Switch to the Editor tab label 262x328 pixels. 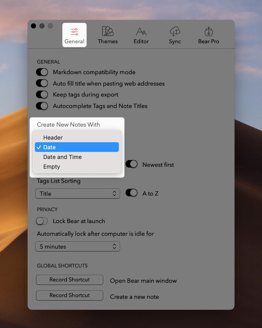[141, 42]
